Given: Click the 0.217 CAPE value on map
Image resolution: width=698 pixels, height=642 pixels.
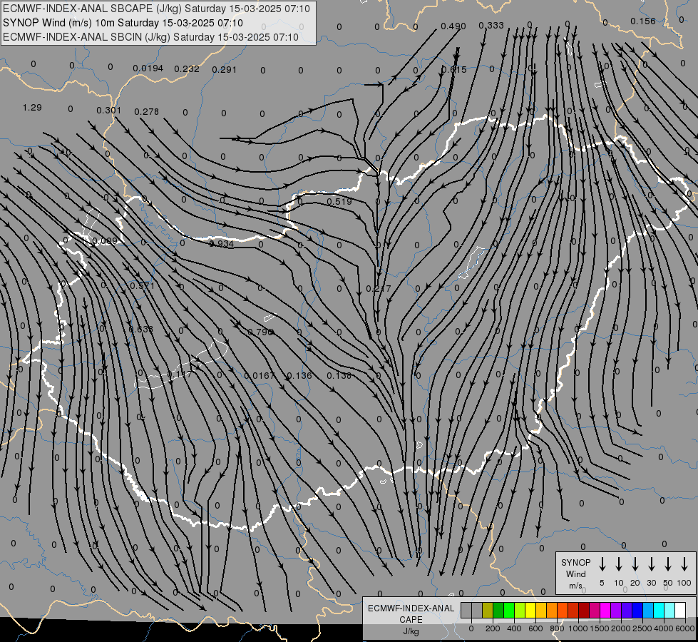Looking at the screenshot, I should 379,289.
